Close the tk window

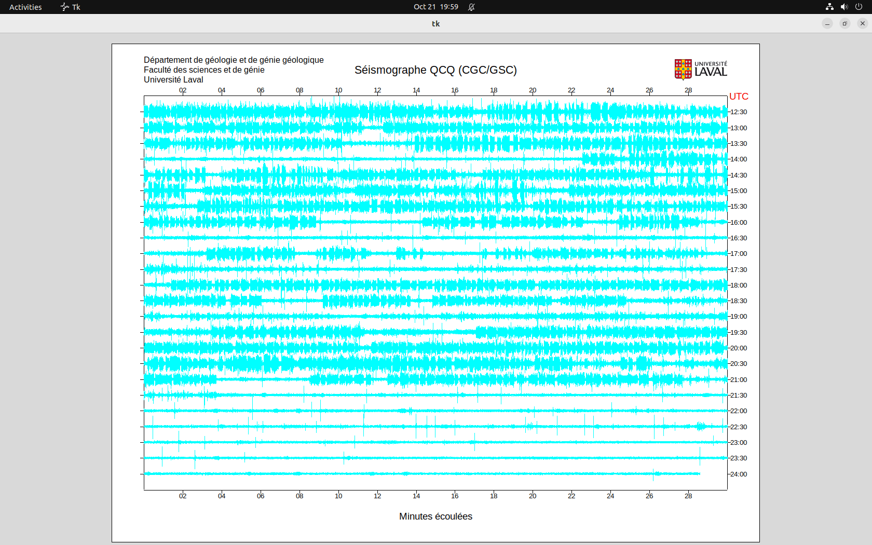[863, 23]
